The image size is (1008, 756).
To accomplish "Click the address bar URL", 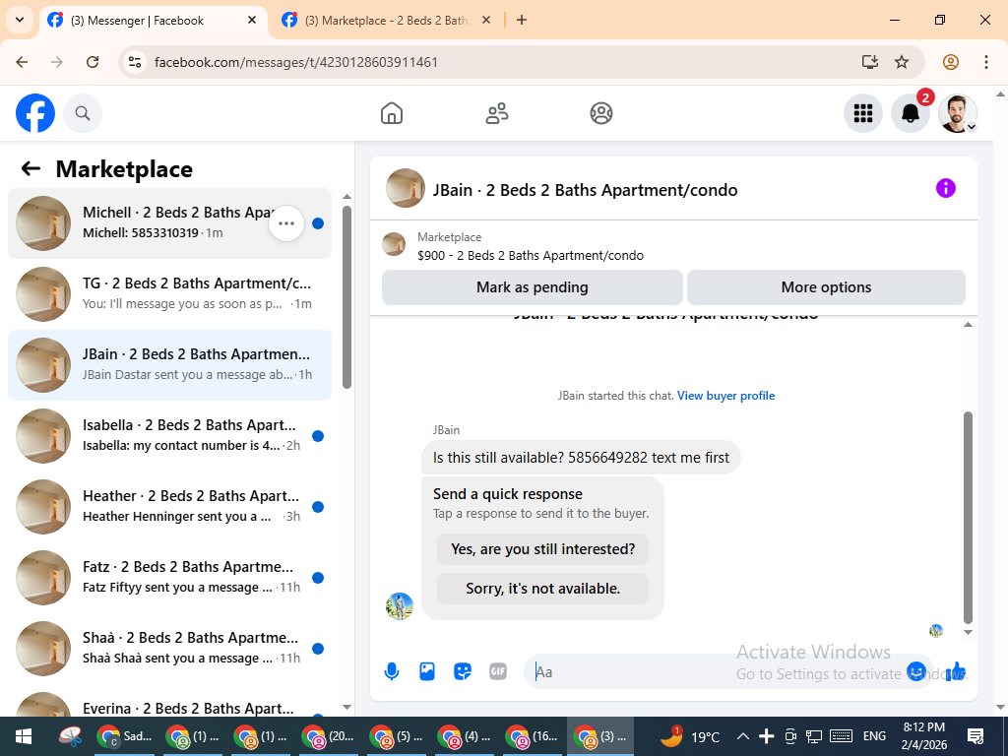I will [295, 62].
